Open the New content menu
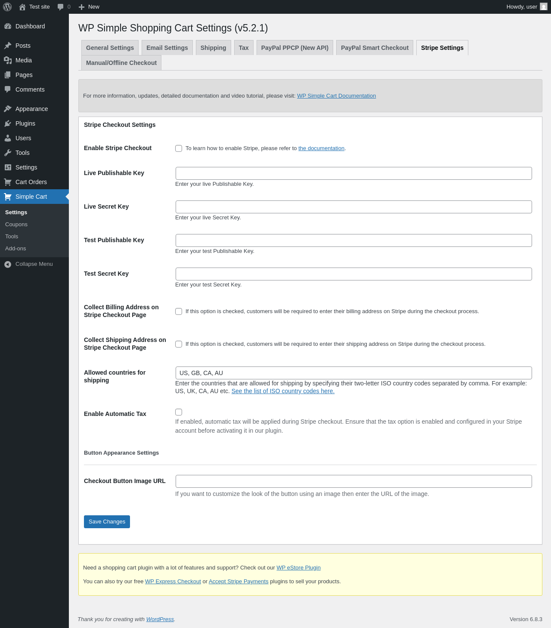 click(x=89, y=7)
